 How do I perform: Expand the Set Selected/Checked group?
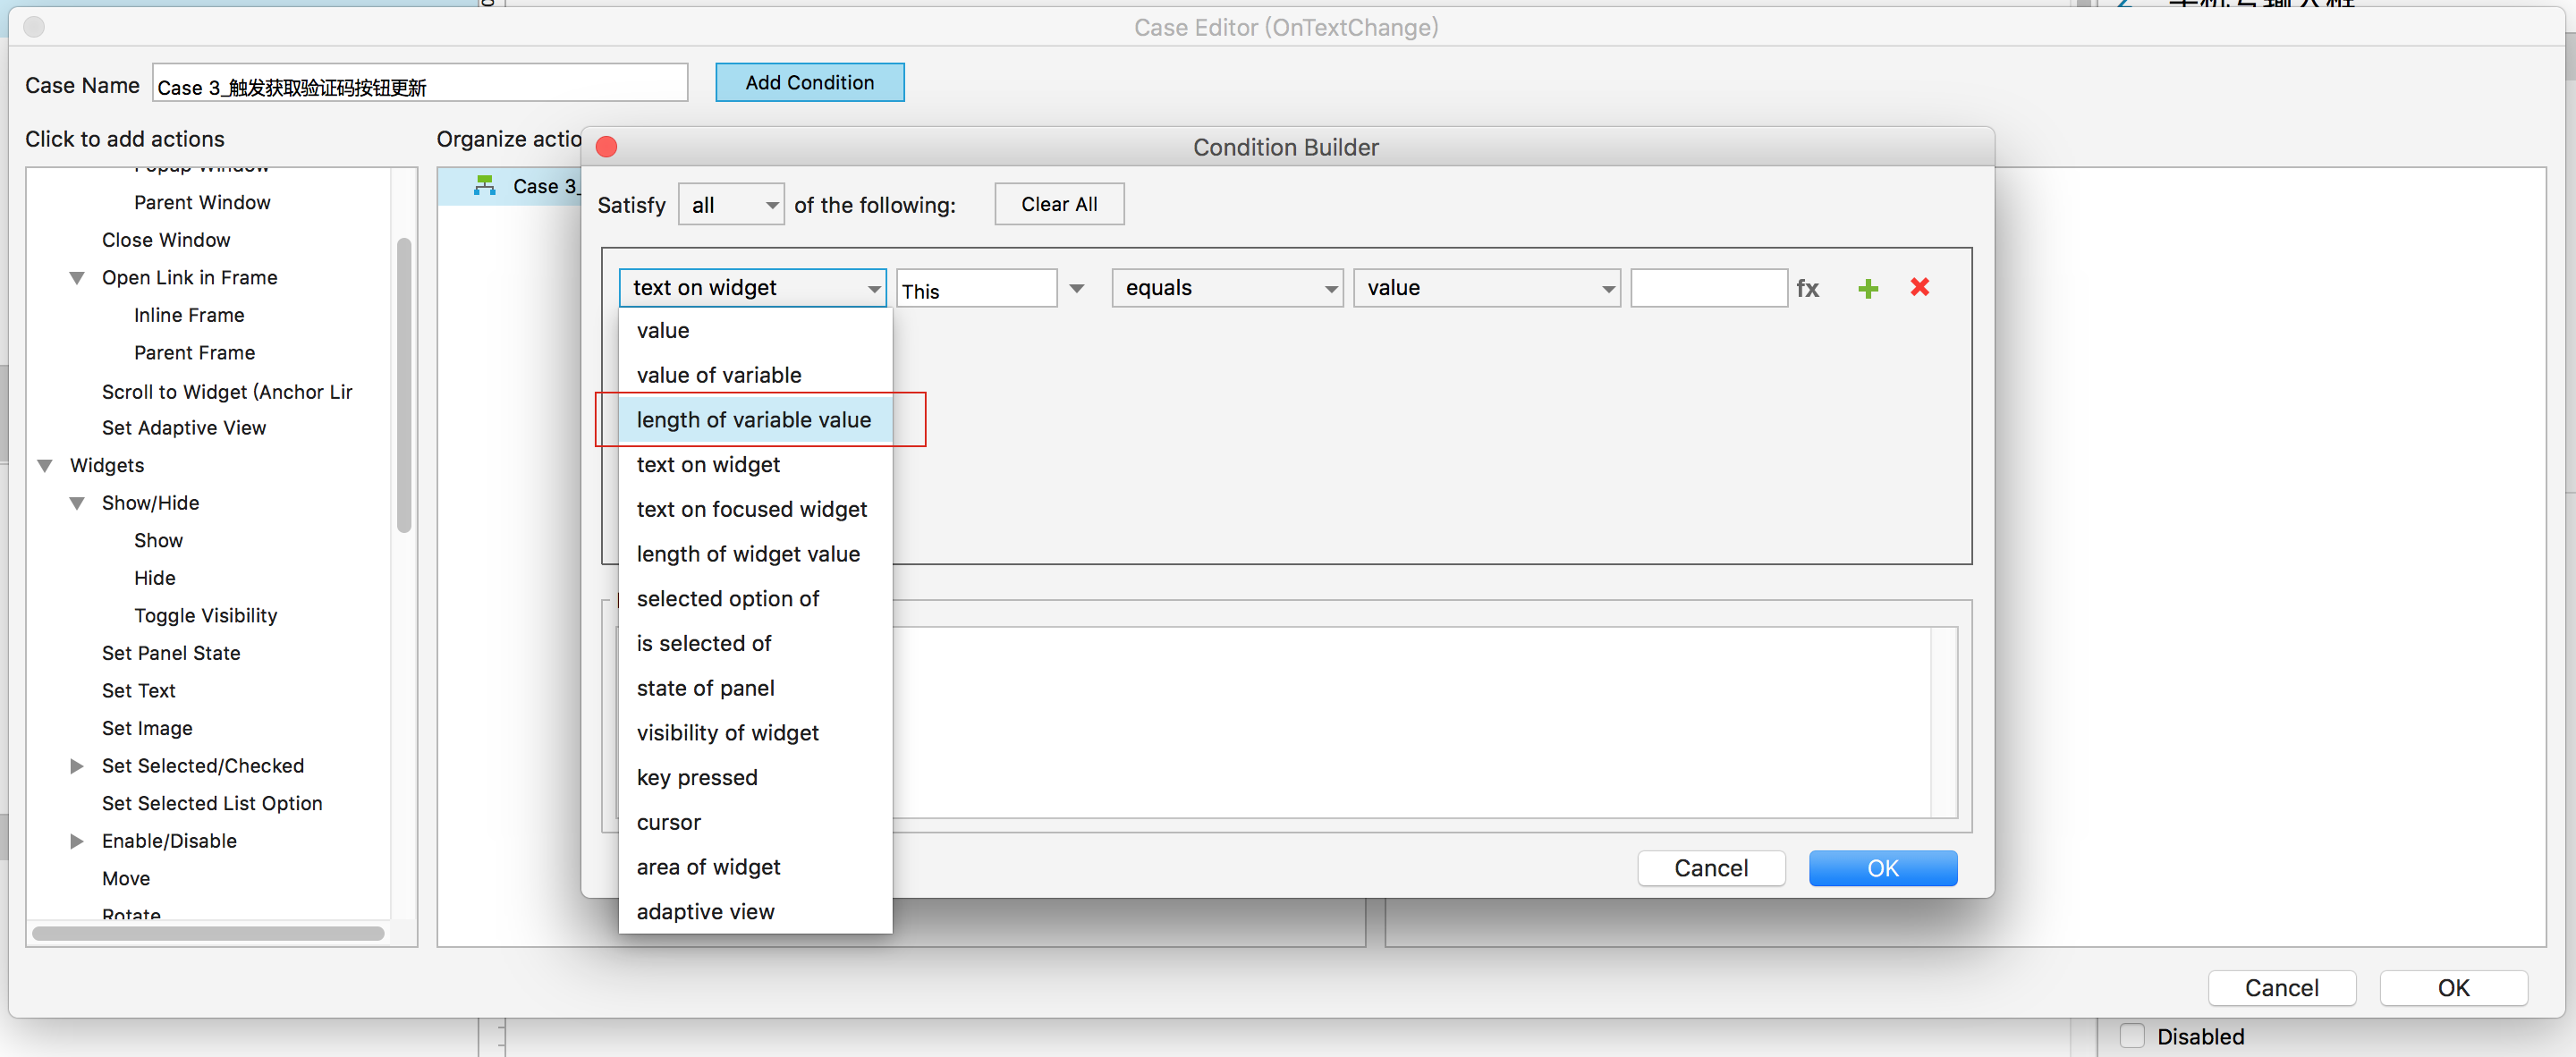(x=77, y=766)
